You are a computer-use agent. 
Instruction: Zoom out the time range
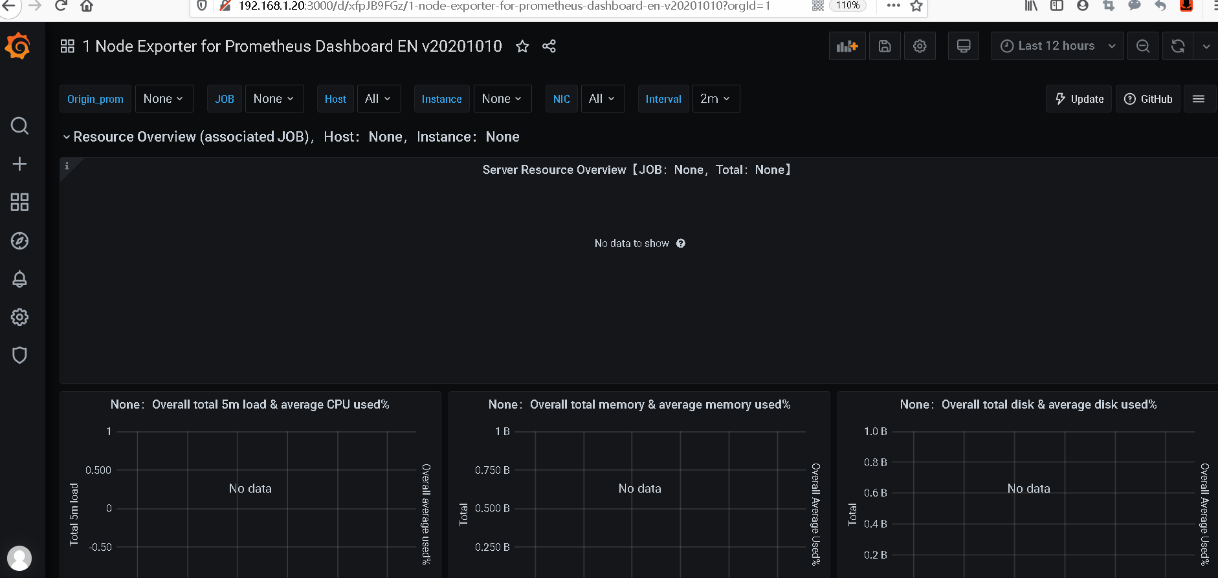point(1143,46)
